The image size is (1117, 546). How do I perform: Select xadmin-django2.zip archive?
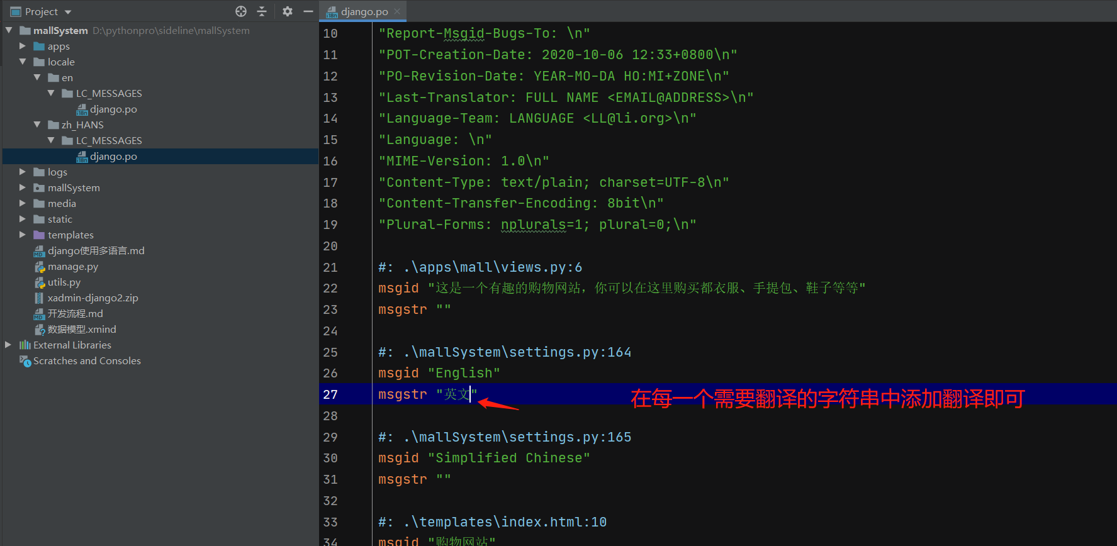point(93,298)
